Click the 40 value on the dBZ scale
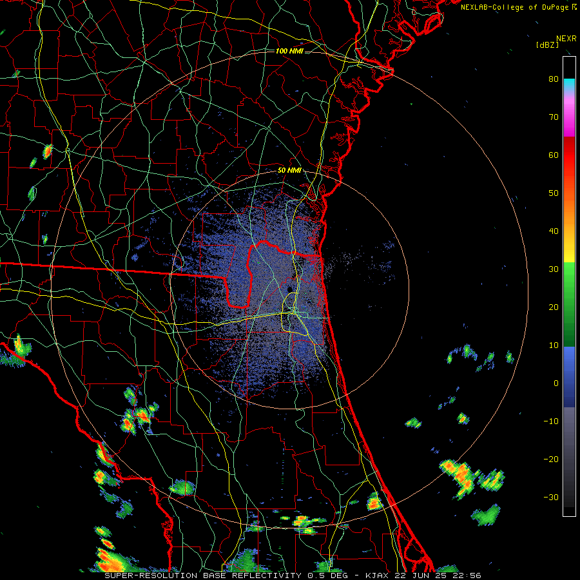Image resolution: width=580 pixels, height=580 pixels. pyautogui.click(x=554, y=231)
